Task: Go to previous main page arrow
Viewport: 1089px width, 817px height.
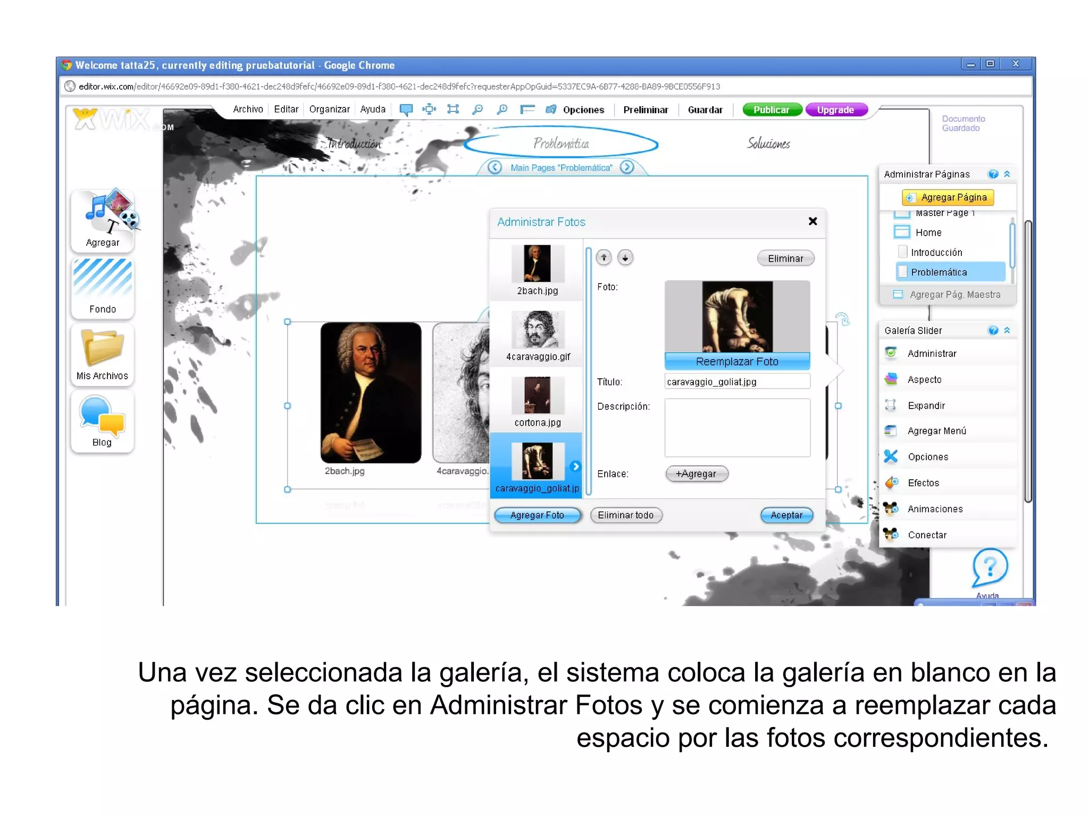Action: coord(495,168)
